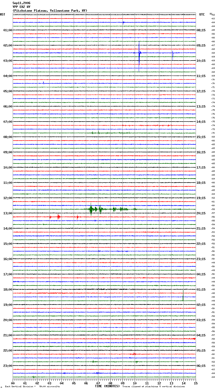Click the UTC timezone label
Image resolution: width=216 pixels, height=390 pixels.
(x=202, y=14)
